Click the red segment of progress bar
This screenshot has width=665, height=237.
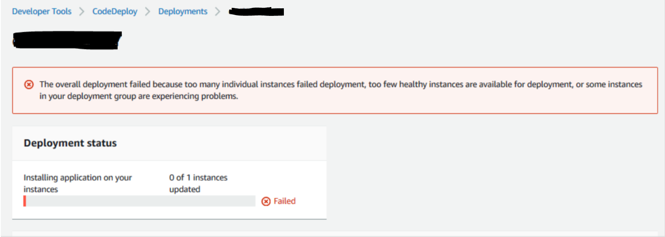pos(25,201)
